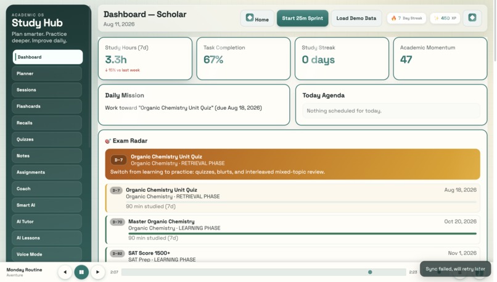This screenshot has width=497, height=282.
Task: Click the Organic Chemistry Unit Quiz progress bar
Action: coord(301,202)
